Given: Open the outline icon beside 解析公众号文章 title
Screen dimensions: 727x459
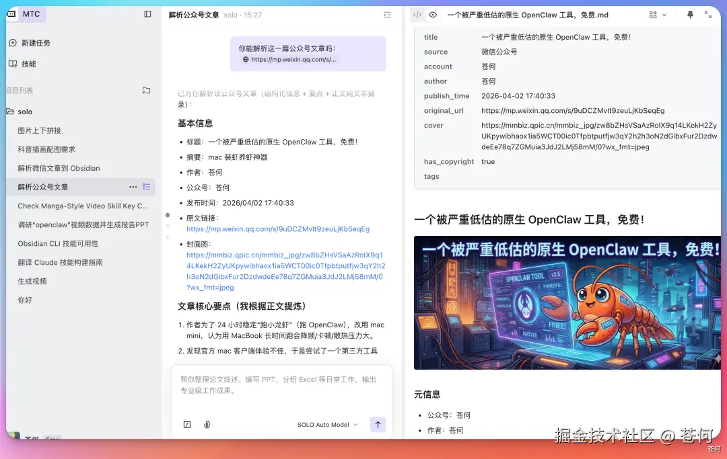Looking at the screenshot, I should pyautogui.click(x=386, y=14).
